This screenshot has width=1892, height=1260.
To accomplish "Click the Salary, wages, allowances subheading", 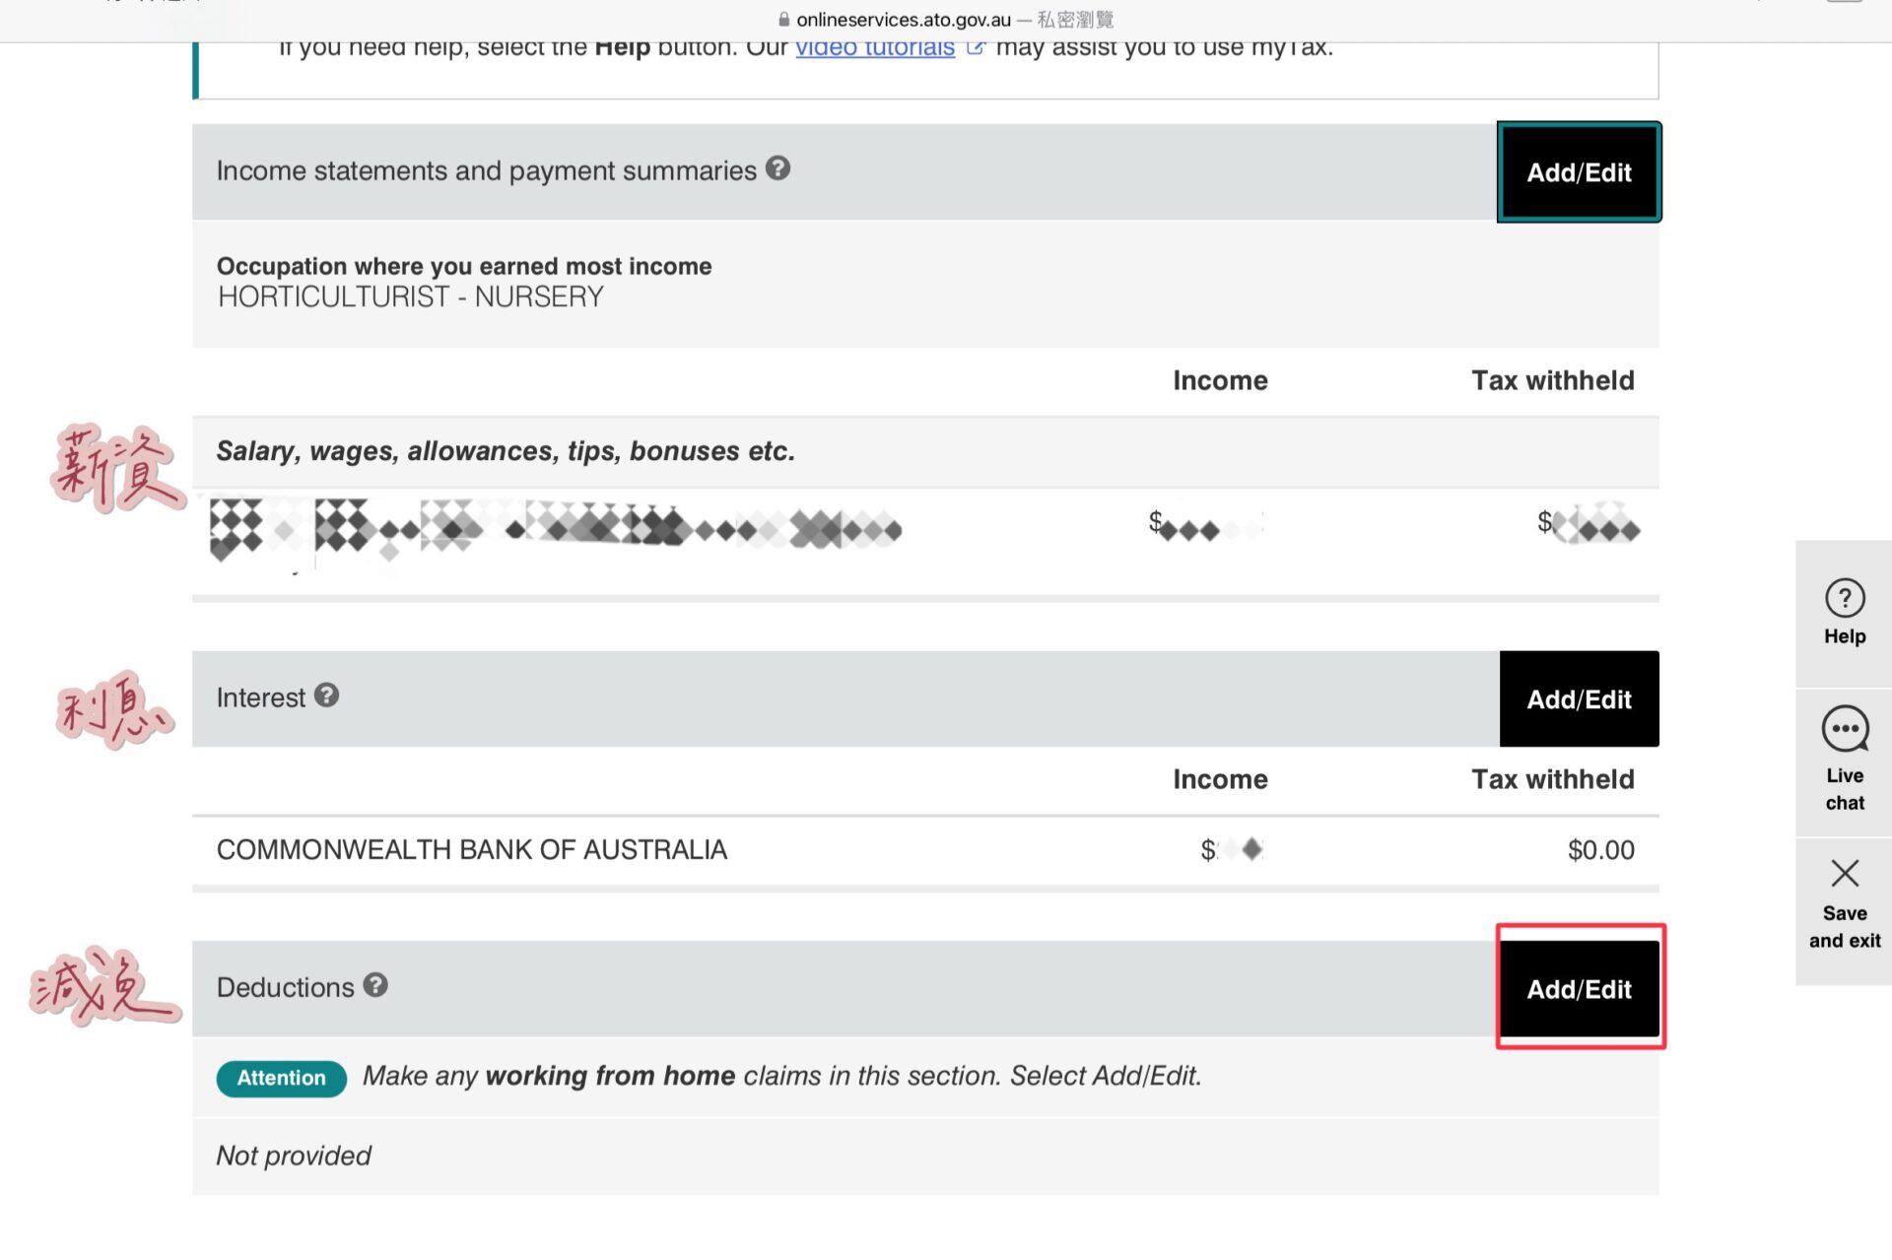I will tap(505, 451).
